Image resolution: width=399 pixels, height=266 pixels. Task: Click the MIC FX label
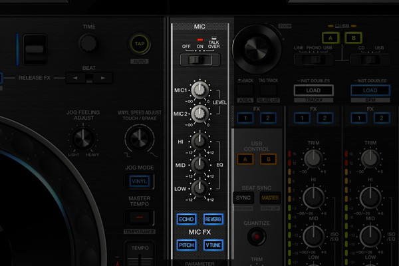(x=199, y=232)
